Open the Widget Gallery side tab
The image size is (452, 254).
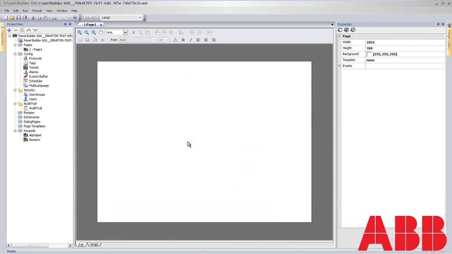tap(449, 40)
